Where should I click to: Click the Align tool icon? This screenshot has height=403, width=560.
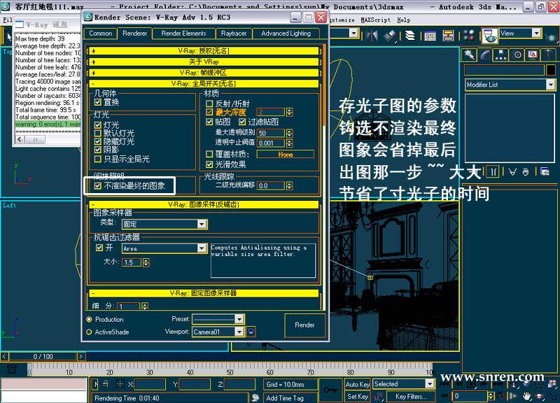(391, 36)
